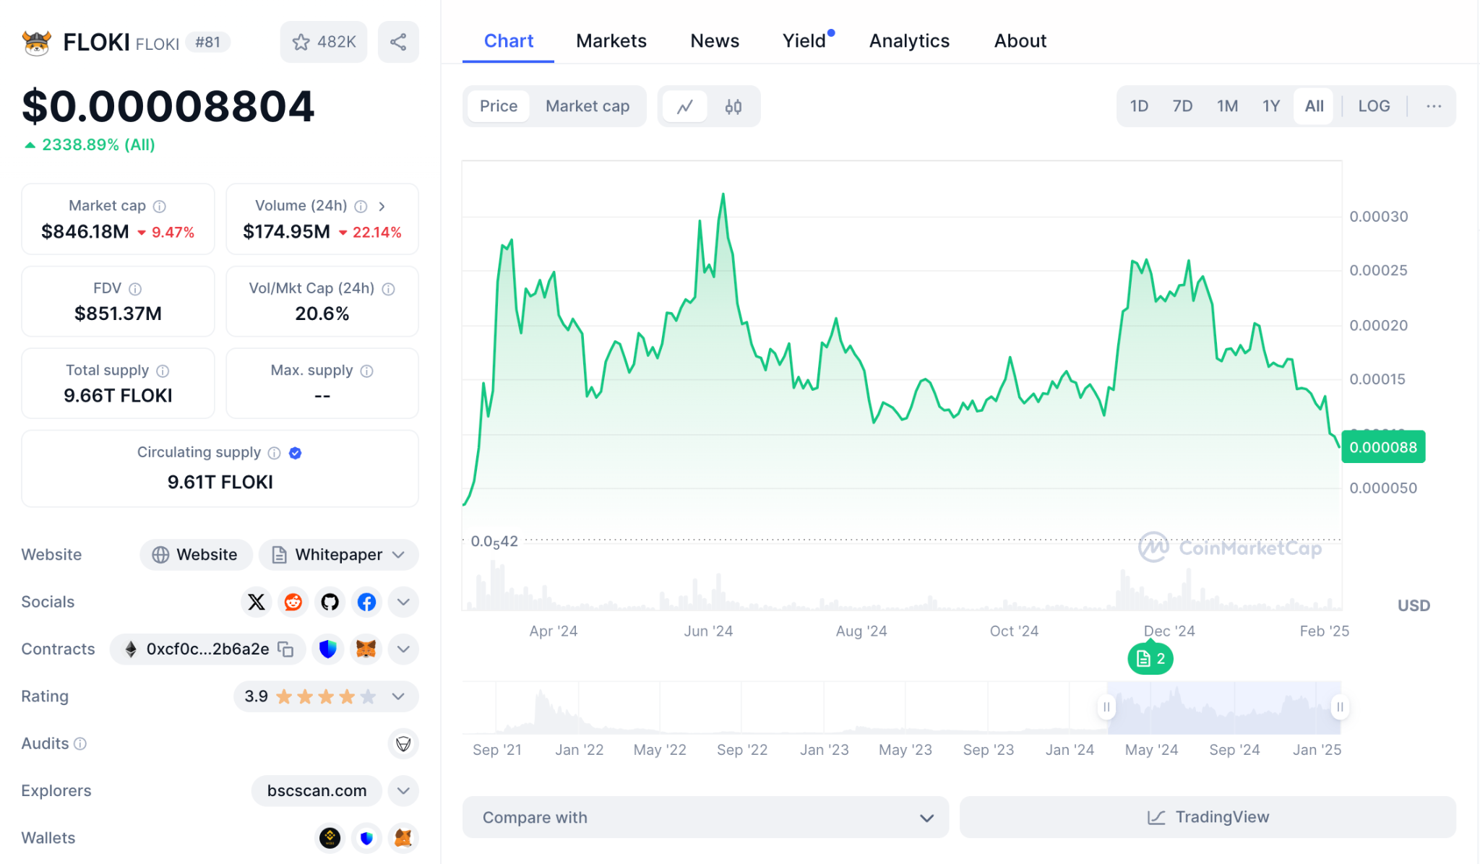Viewport: 1480px width, 864px height.
Task: Show Max. supply info icon
Action: point(367,371)
